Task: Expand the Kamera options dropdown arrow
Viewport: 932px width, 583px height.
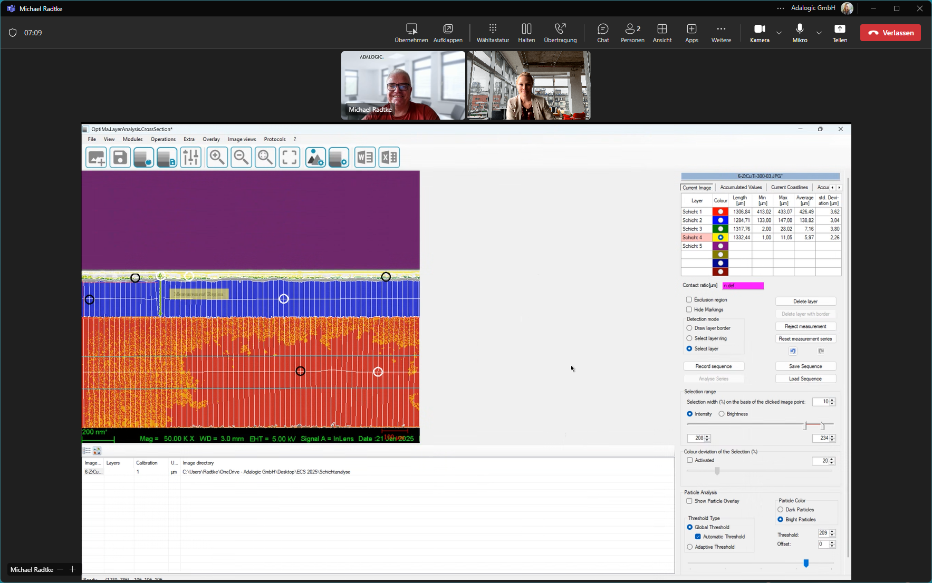Action: (779, 33)
